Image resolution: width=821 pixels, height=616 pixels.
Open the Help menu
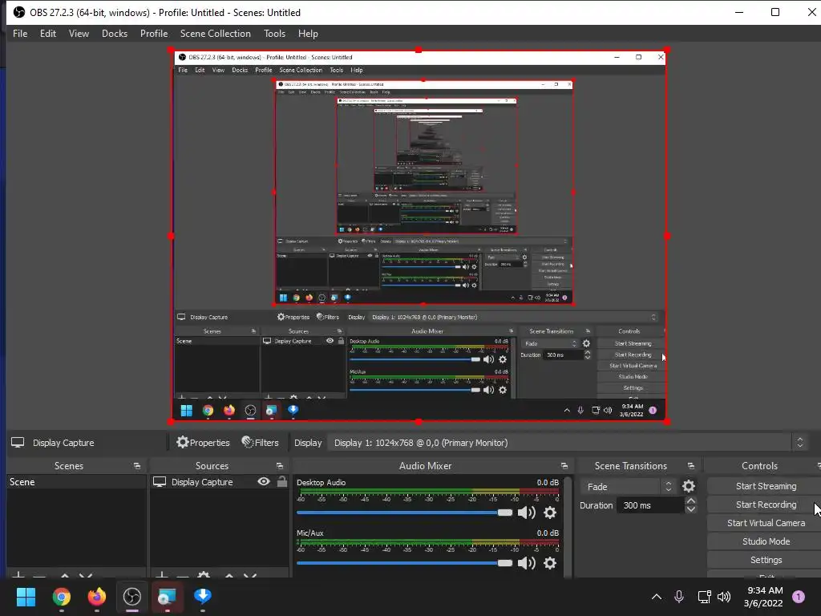tap(308, 34)
